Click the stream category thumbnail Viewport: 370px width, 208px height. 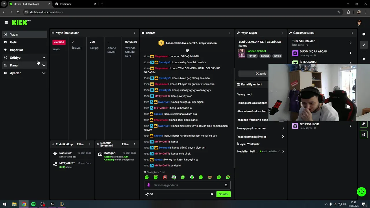pos(242,53)
